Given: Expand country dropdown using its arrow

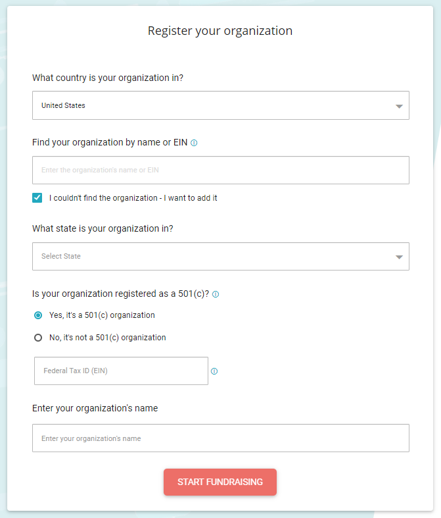Looking at the screenshot, I should [x=399, y=106].
